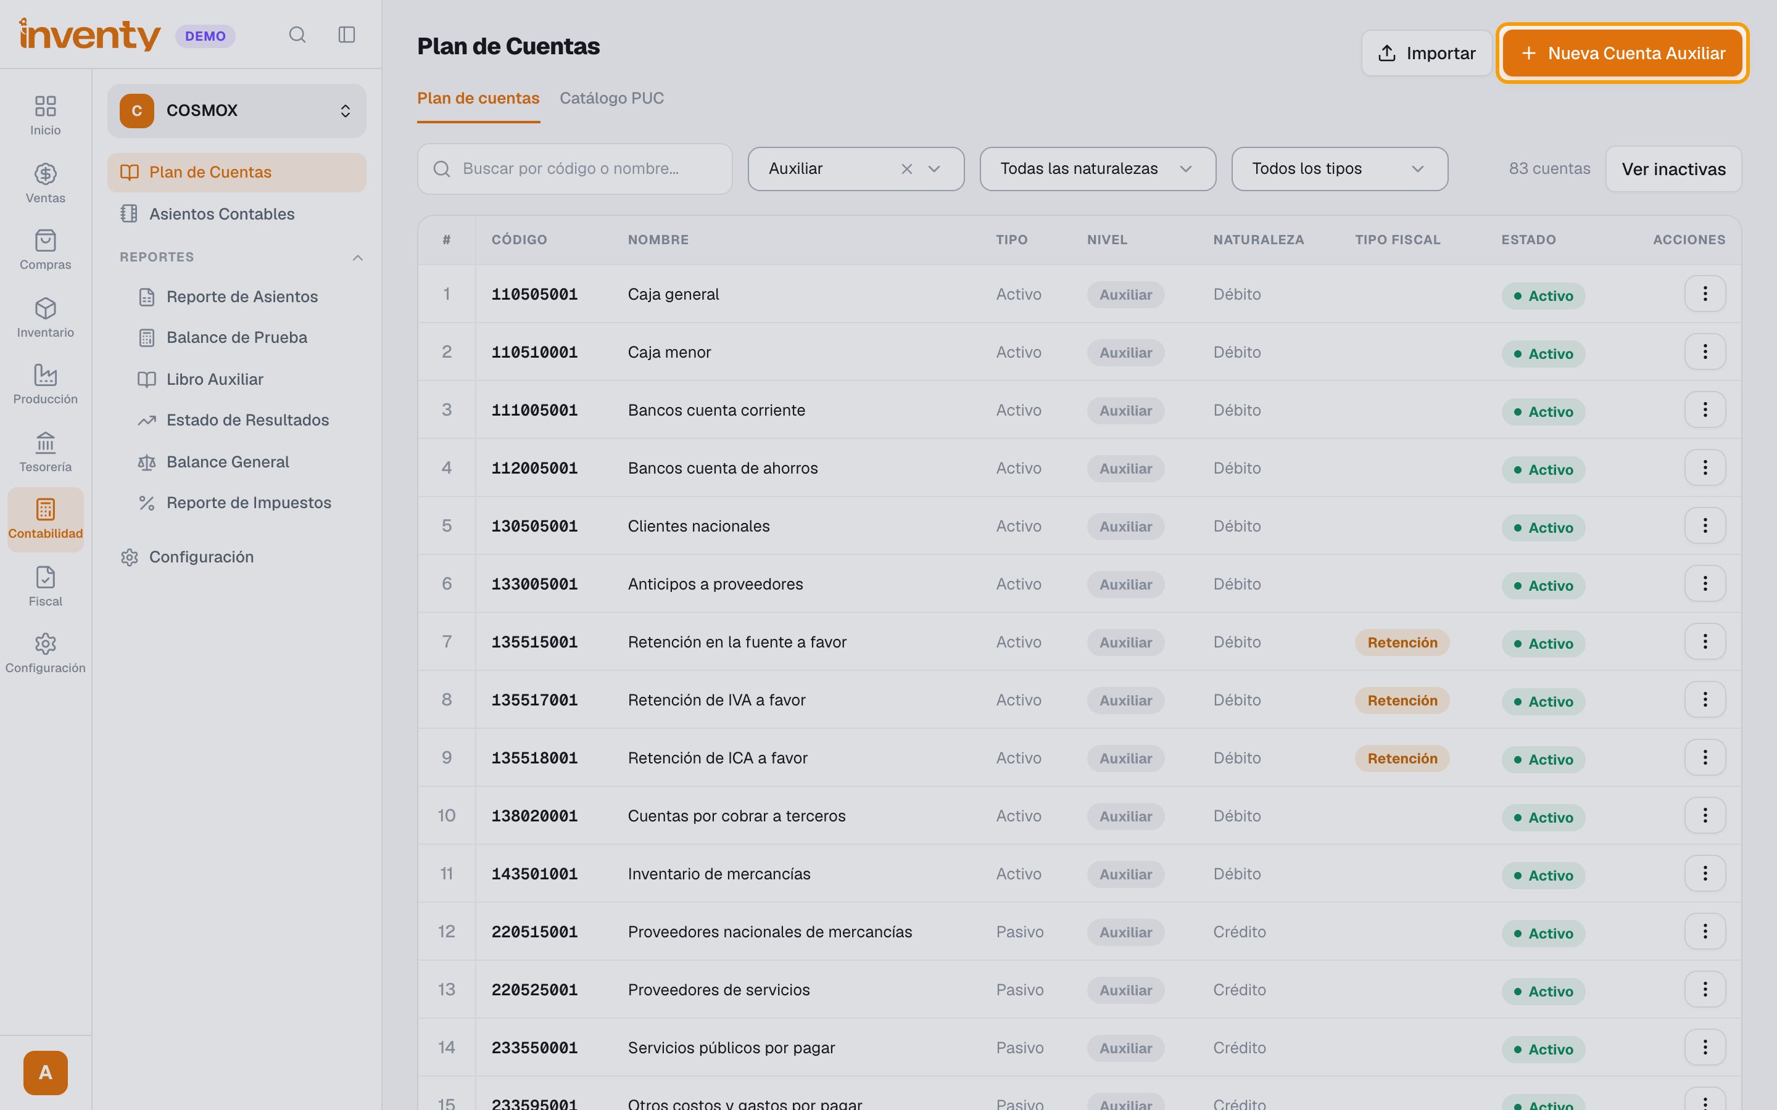The image size is (1777, 1110).
Task: Click the account code 111005001
Action: (534, 410)
